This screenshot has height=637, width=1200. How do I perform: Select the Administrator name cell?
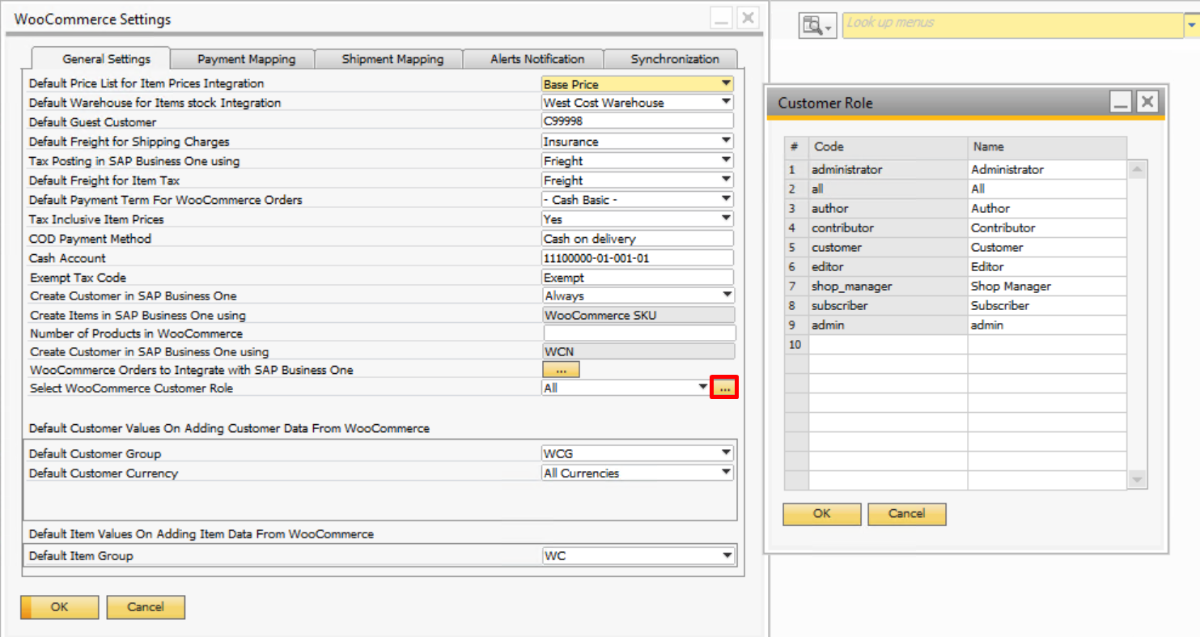coord(1047,170)
